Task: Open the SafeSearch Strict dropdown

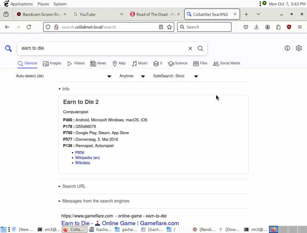Action: point(175,76)
